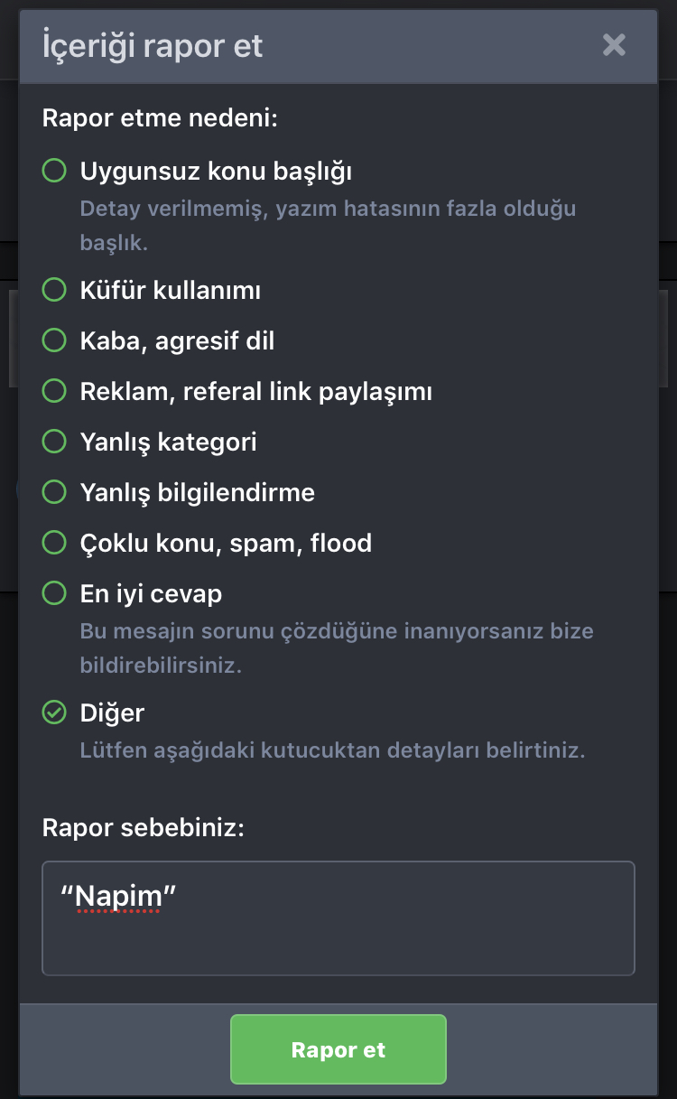Select the En iyi cevap radio button
The height and width of the screenshot is (1099, 677).
[x=54, y=593]
